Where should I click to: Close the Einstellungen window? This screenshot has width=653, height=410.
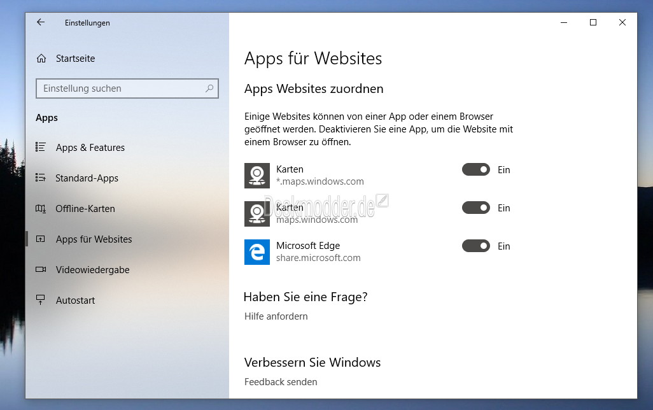pos(622,22)
